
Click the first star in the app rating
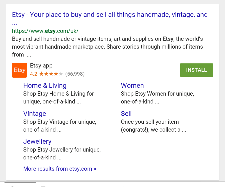42,73
